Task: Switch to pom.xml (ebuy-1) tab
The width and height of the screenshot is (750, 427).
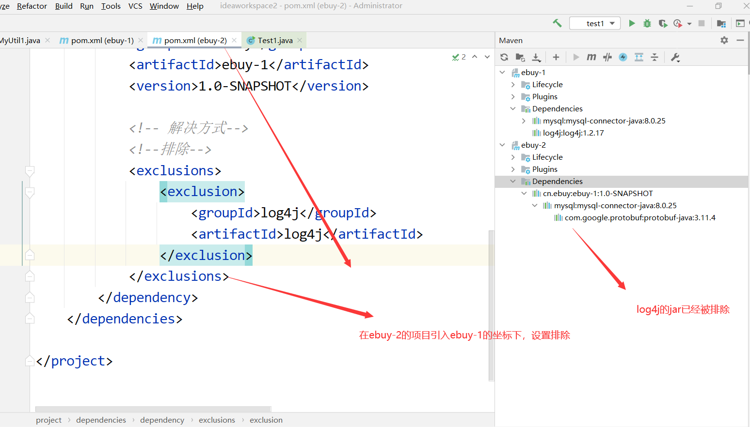Action: click(102, 40)
